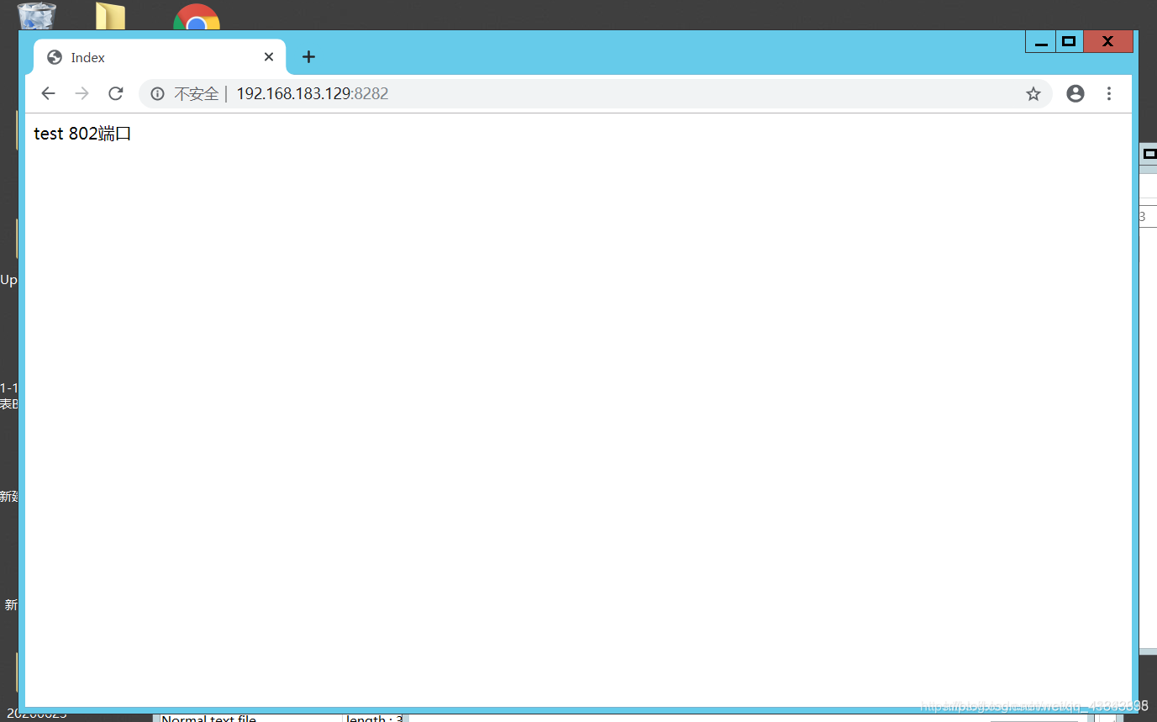Open a new browser tab

(308, 57)
